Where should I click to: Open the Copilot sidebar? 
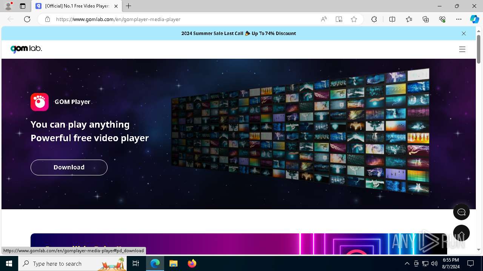coord(474,19)
